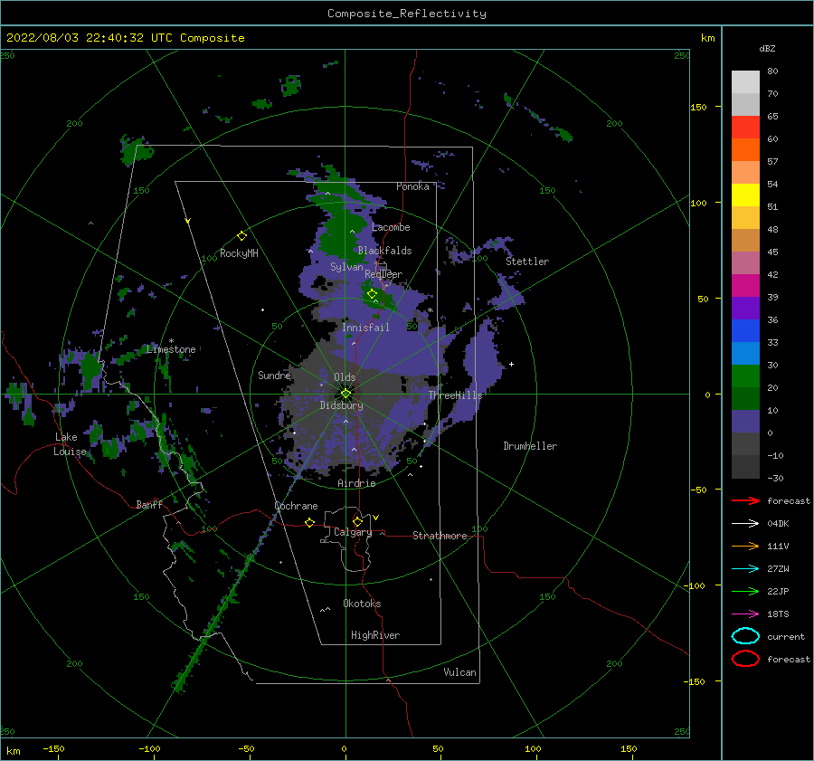Click the legend value 80
814x761 pixels.
click(x=772, y=71)
